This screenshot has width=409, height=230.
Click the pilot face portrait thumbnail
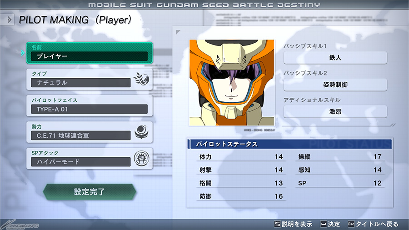pos(232,83)
